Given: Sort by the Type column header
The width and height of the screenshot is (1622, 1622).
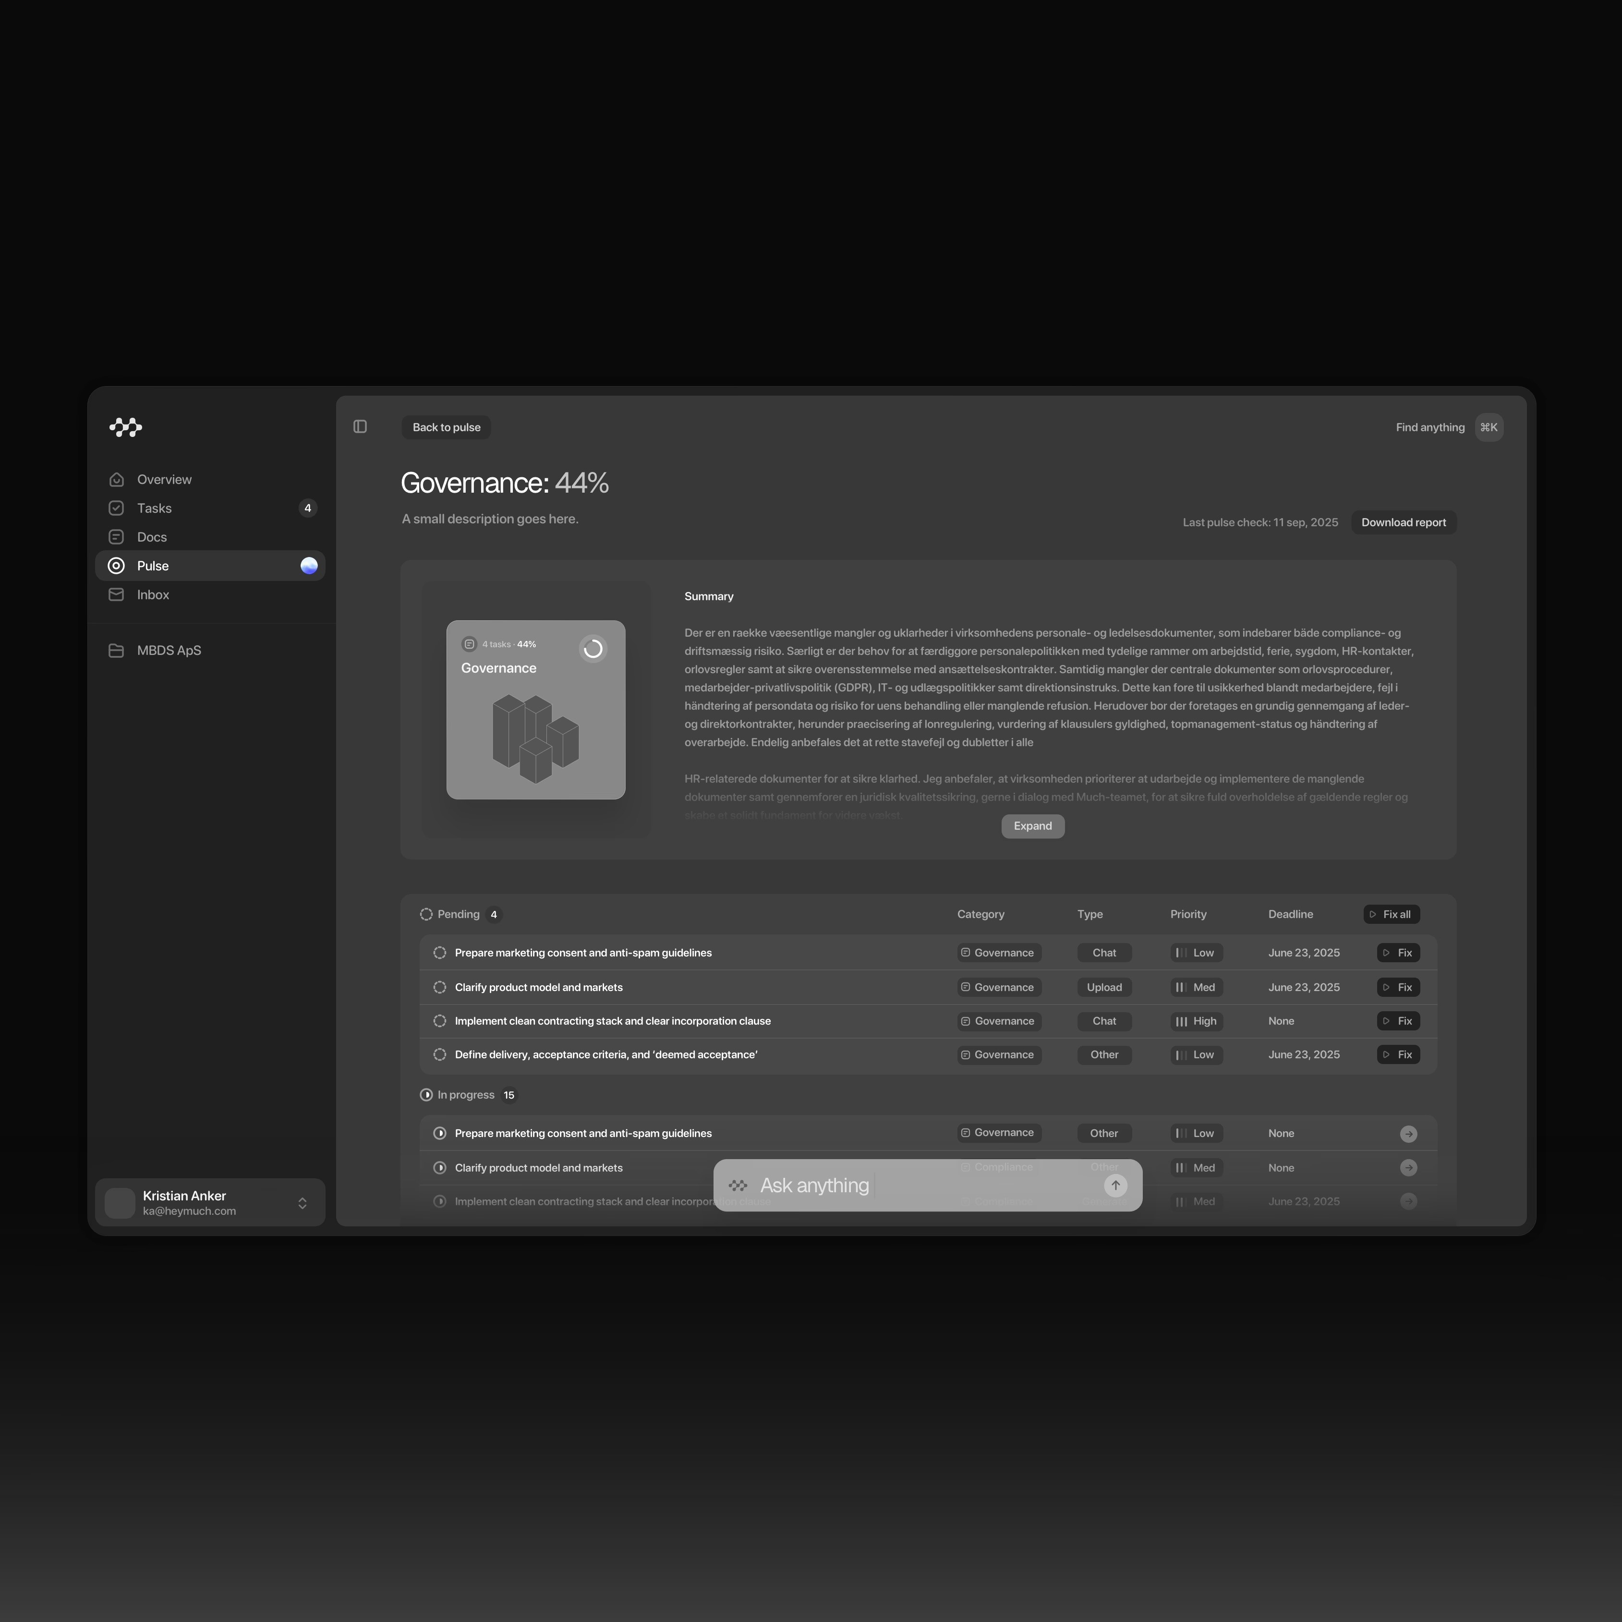Looking at the screenshot, I should [x=1089, y=914].
